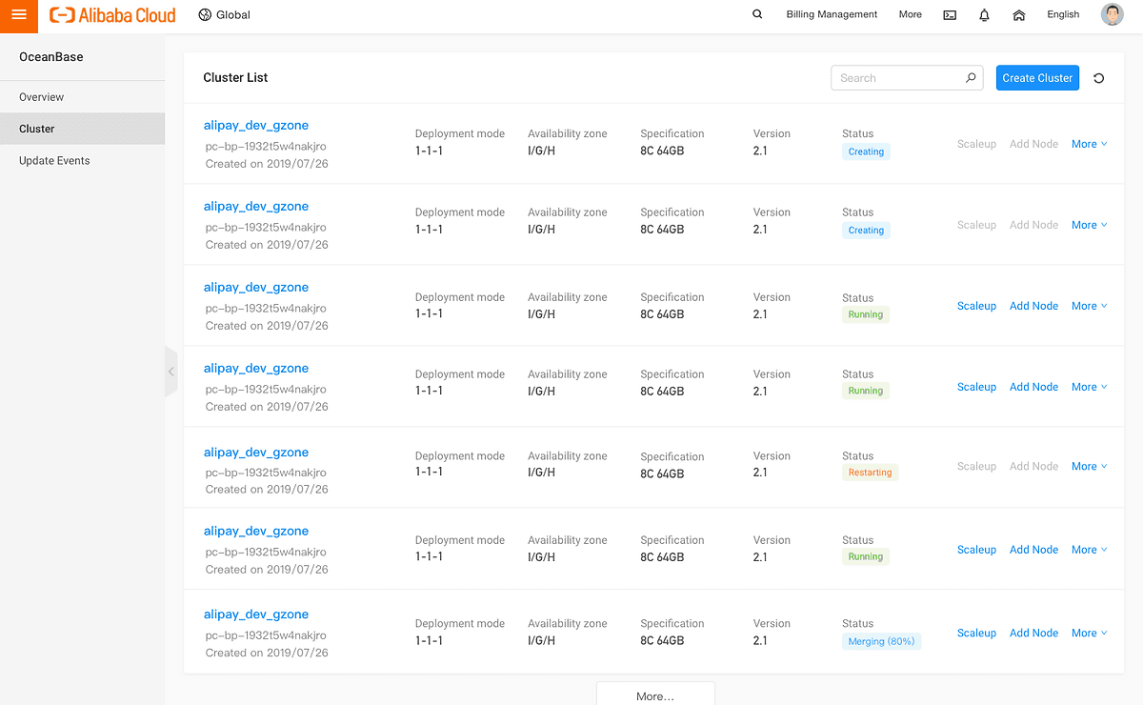Open the cluster name link in the Merging row

(256, 614)
